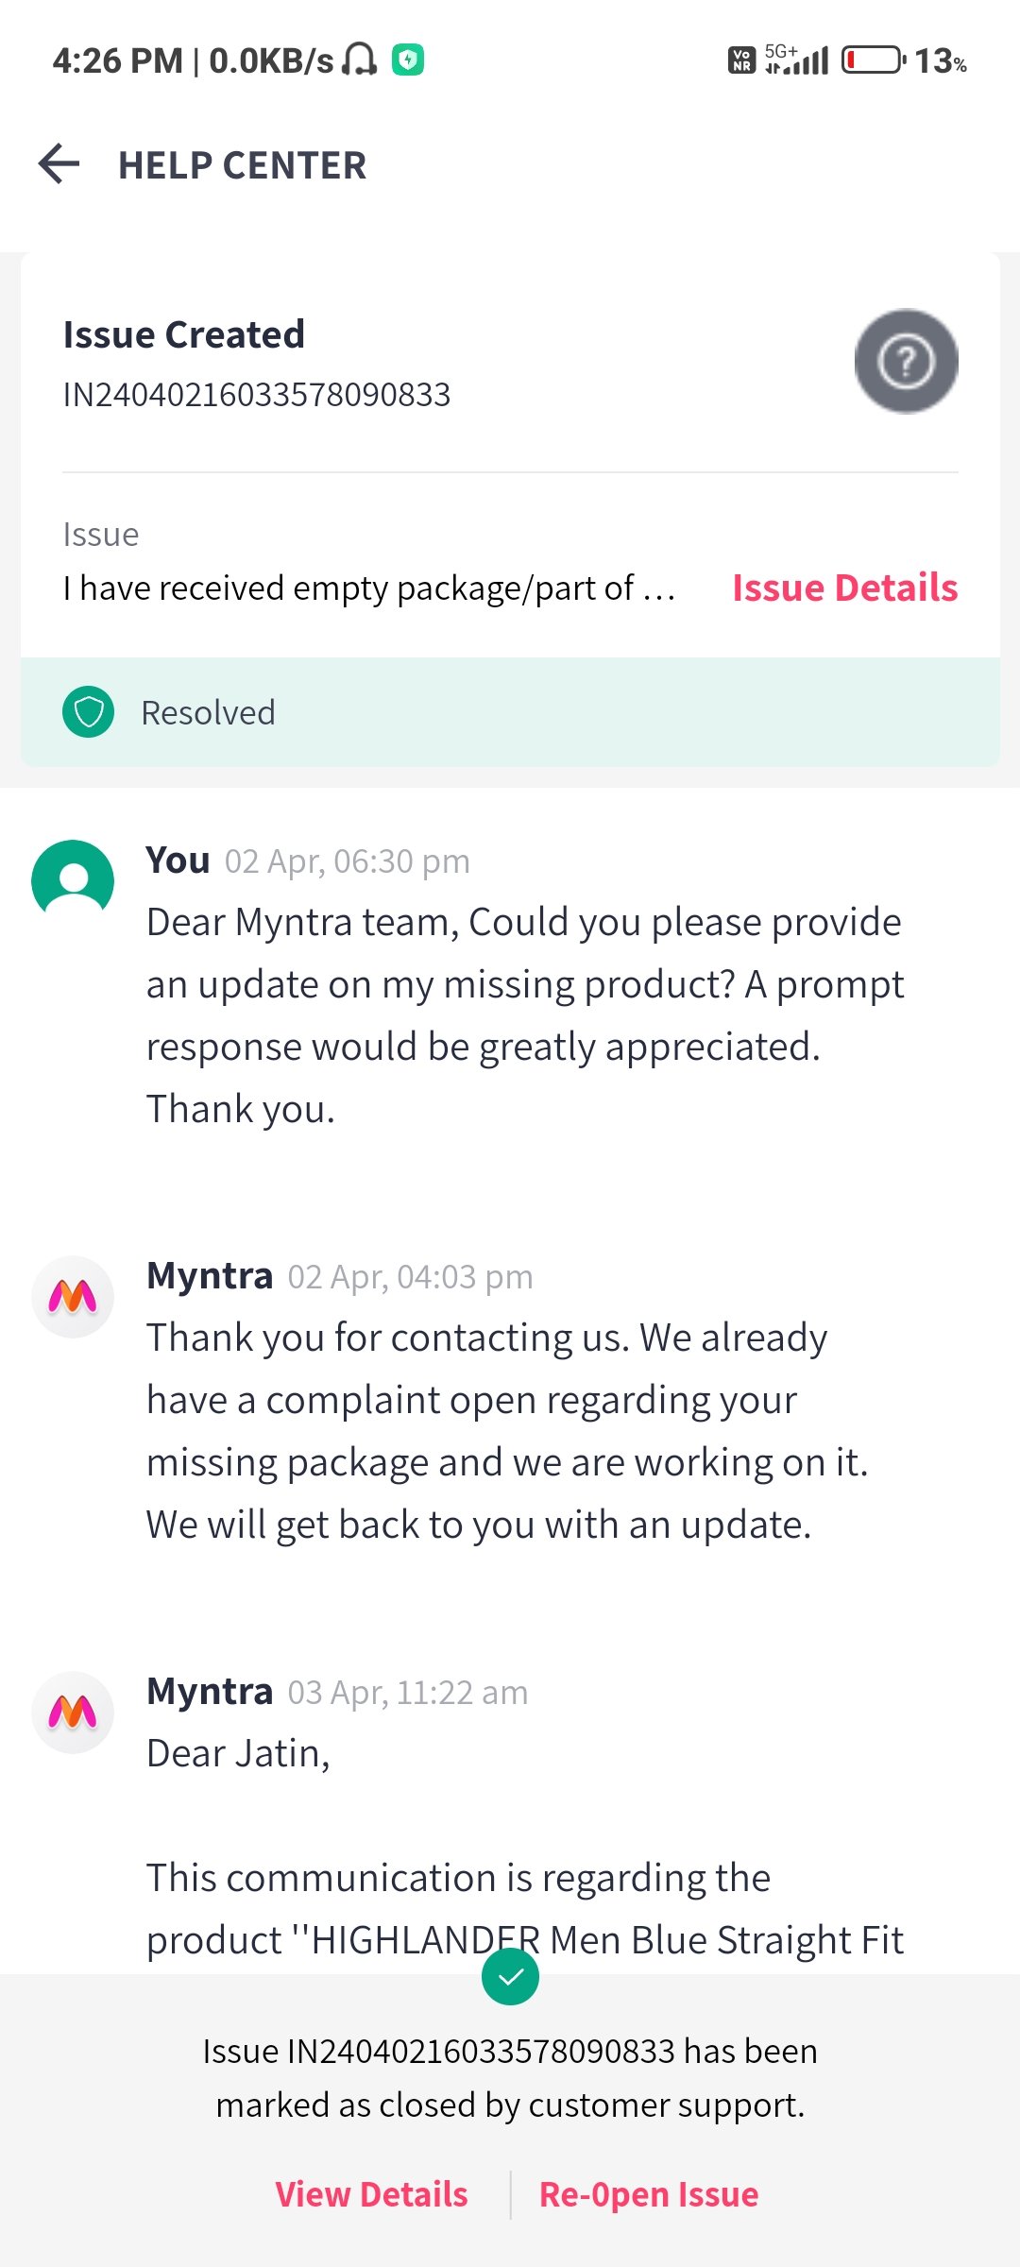The height and width of the screenshot is (2267, 1020).
Task: Tap the green checkmark closed-issue icon
Action: click(x=510, y=1976)
